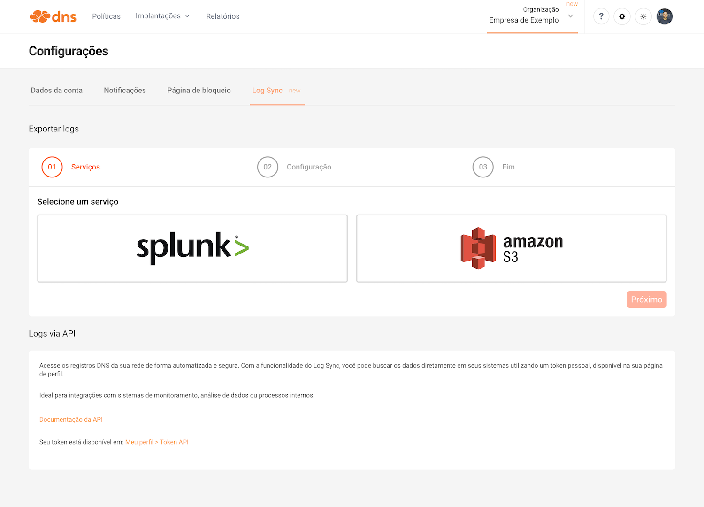Open the Relatórios menu item
Viewport: 704px width, 507px height.
click(x=222, y=16)
